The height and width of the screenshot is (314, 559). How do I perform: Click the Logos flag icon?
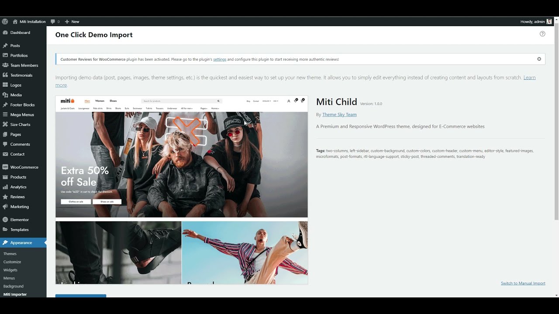pos(5,85)
